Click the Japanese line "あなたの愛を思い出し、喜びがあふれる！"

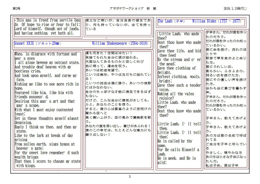pyautogui.click(x=118, y=126)
